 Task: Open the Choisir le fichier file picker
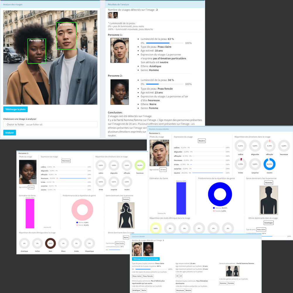tap(15, 125)
